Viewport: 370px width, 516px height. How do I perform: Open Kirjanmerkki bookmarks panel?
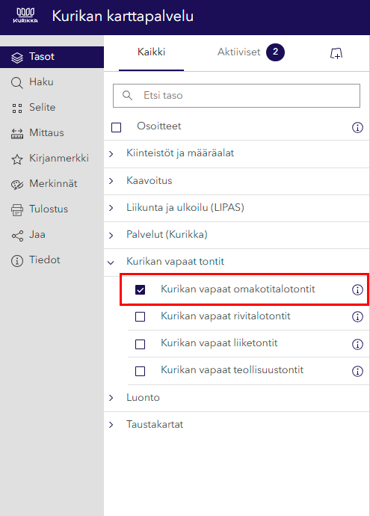52,159
